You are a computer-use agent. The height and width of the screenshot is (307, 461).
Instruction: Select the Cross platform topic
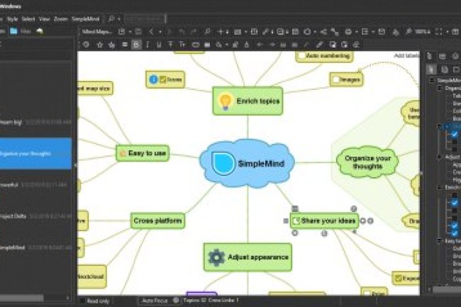(158, 221)
